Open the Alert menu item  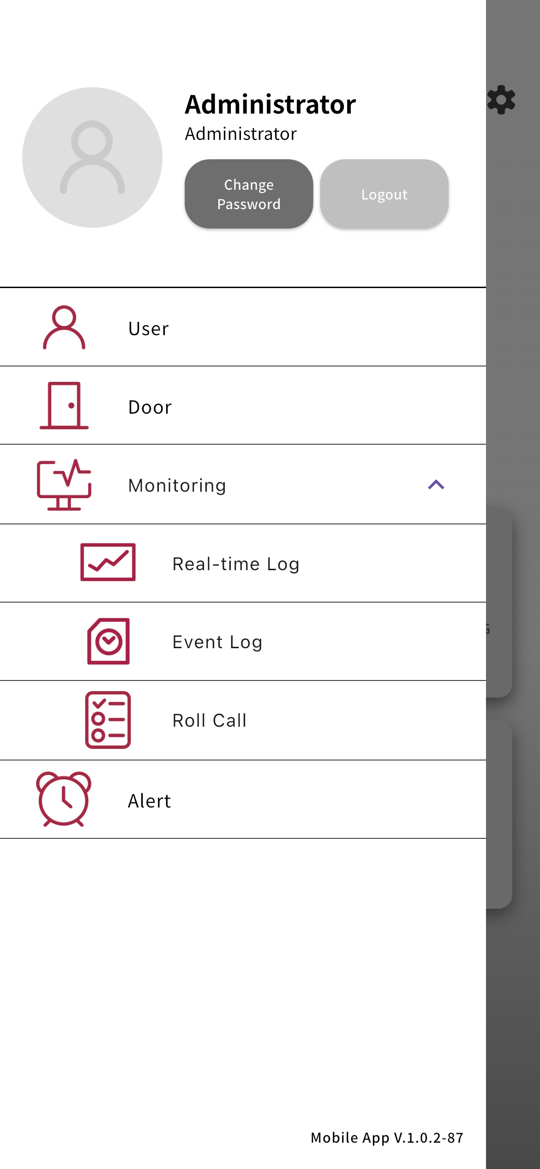pos(243,800)
